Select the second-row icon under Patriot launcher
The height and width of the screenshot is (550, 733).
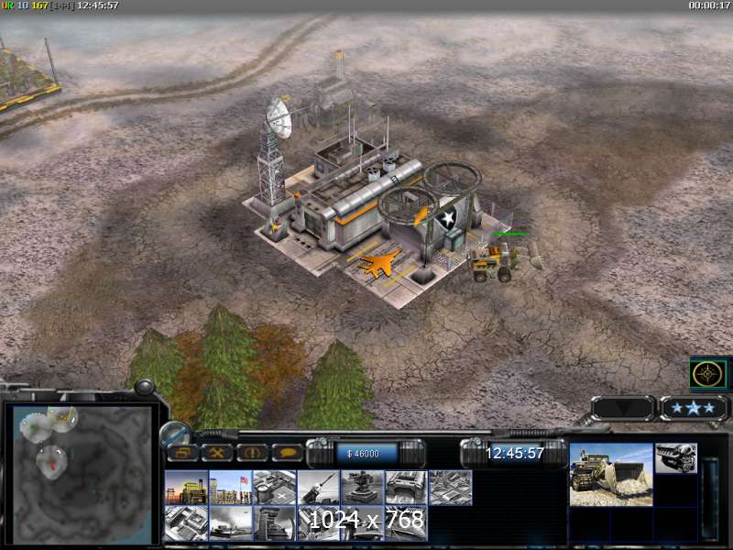[x=318, y=523]
